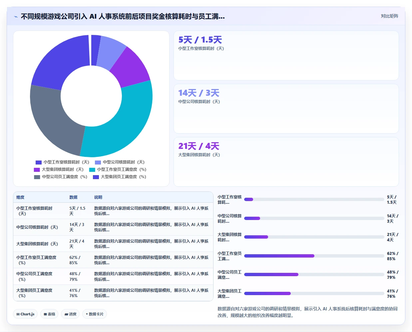Click progress value 14天 / 3天
The height and width of the screenshot is (332, 412).
click(x=393, y=219)
